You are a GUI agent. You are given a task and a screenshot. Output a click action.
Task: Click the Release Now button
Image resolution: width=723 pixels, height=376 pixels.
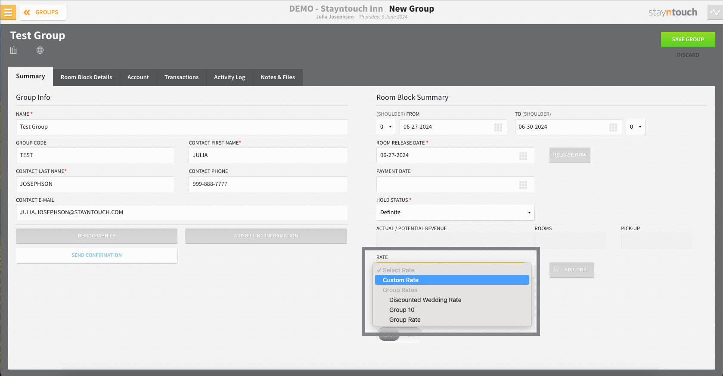click(569, 155)
